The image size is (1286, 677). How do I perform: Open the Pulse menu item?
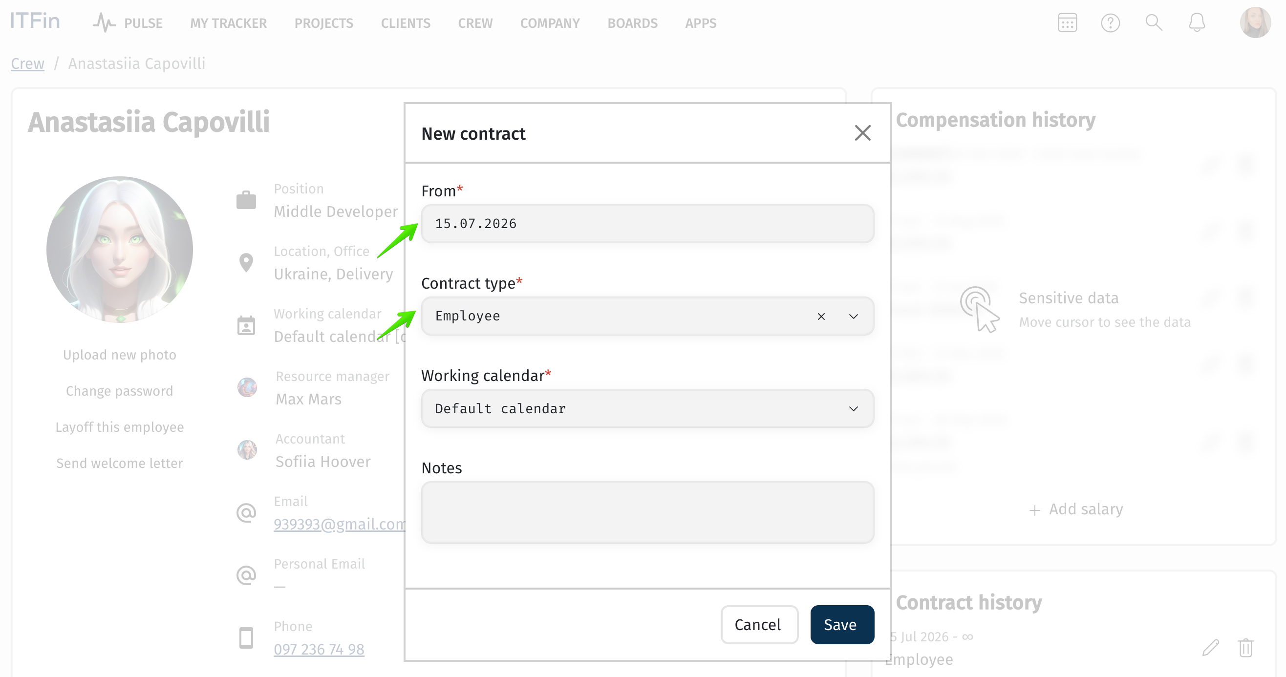[129, 23]
